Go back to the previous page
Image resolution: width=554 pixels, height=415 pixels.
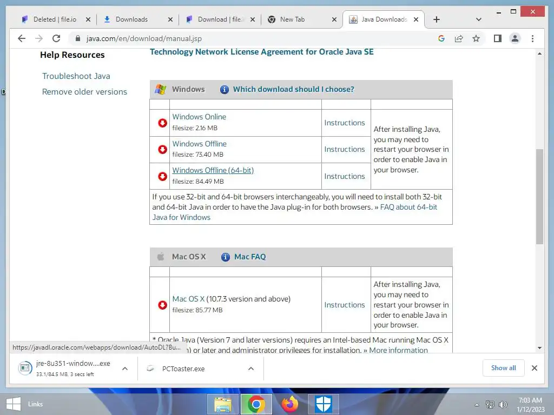pos(22,38)
